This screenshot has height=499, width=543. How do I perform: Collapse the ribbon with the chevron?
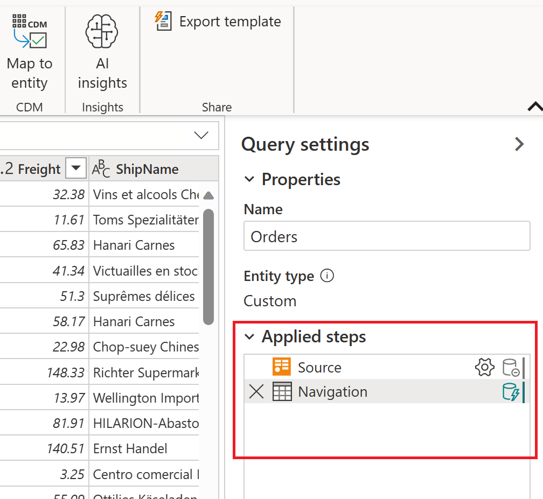535,107
